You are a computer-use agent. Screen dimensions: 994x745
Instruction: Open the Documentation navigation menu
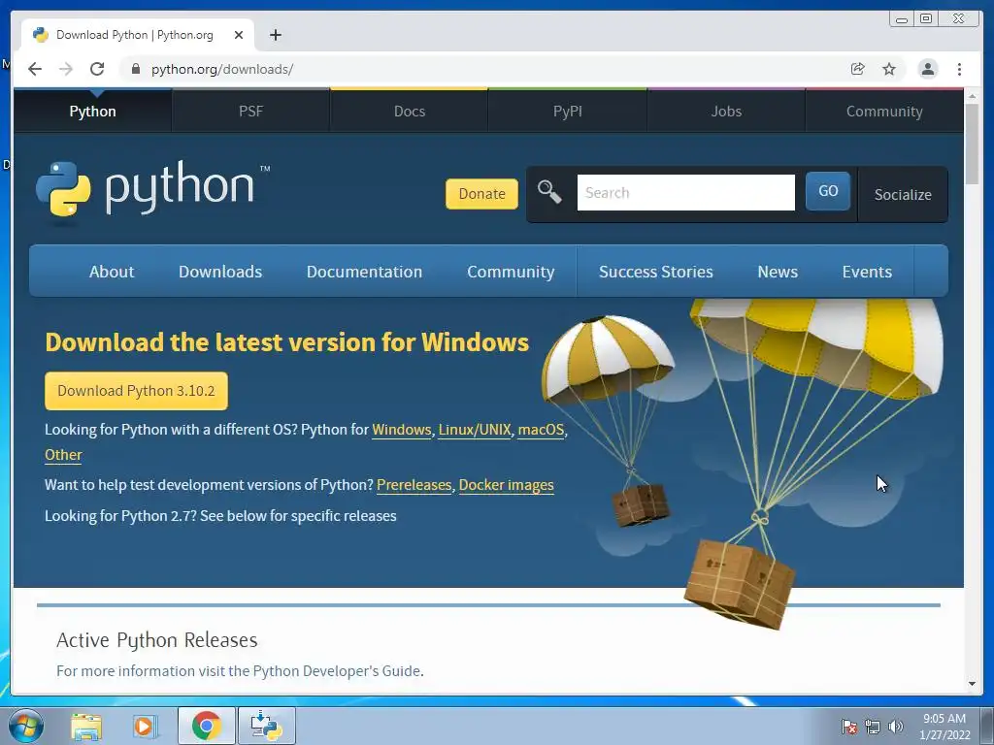(x=364, y=272)
